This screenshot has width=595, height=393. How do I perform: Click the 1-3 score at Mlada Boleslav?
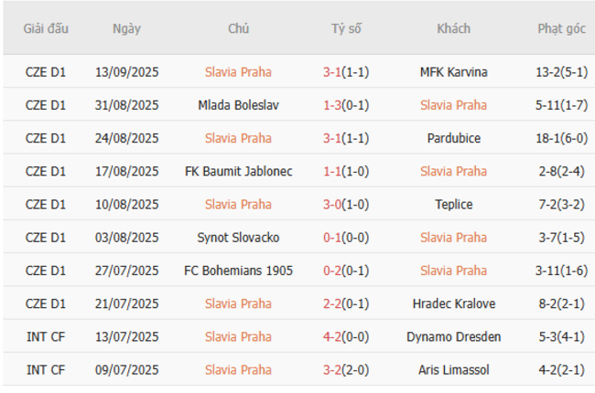346,105
